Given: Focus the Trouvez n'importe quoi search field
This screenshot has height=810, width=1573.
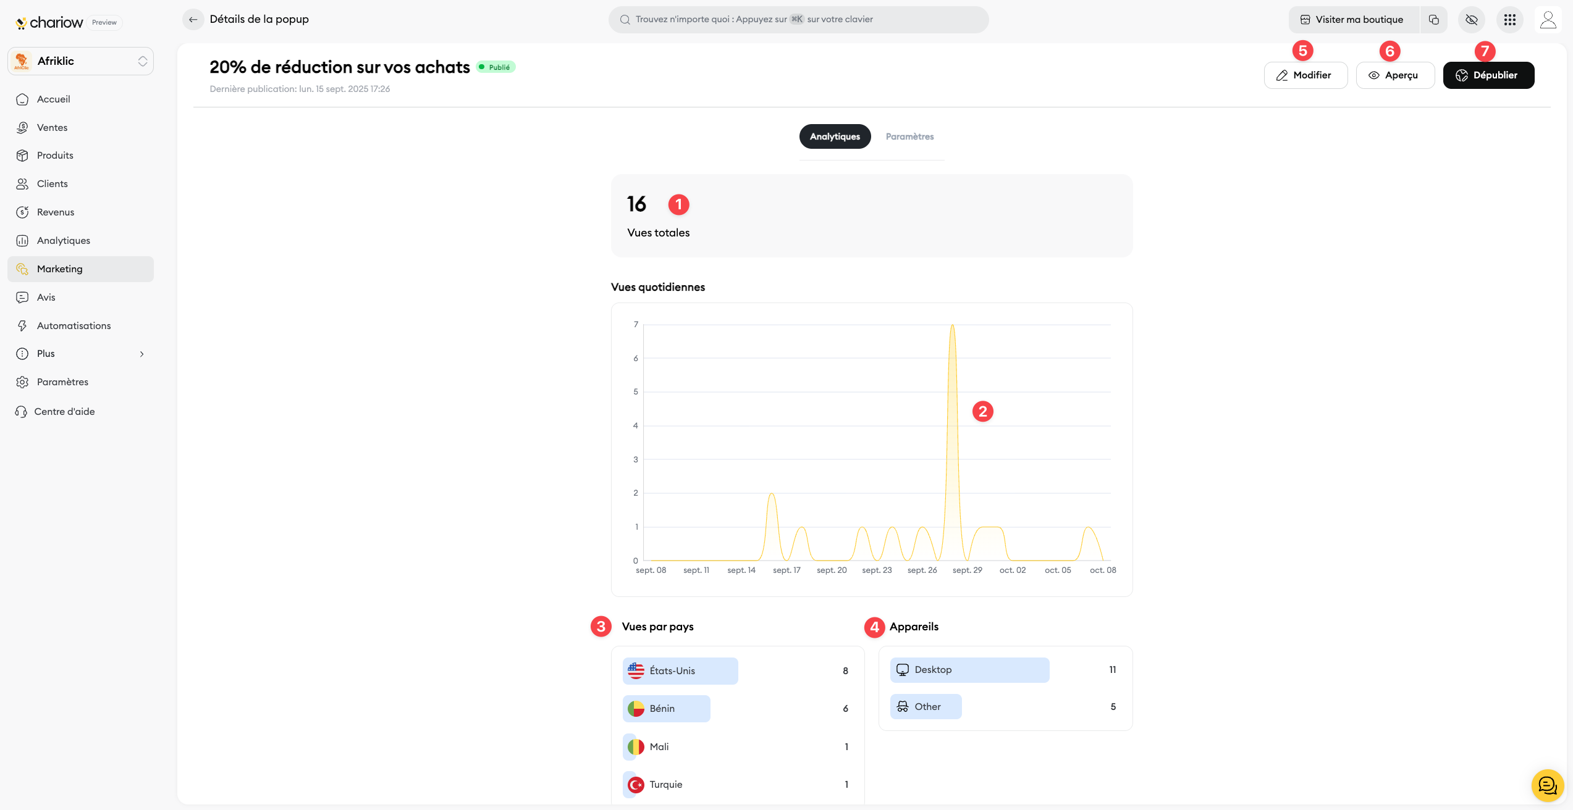Looking at the screenshot, I should point(798,20).
